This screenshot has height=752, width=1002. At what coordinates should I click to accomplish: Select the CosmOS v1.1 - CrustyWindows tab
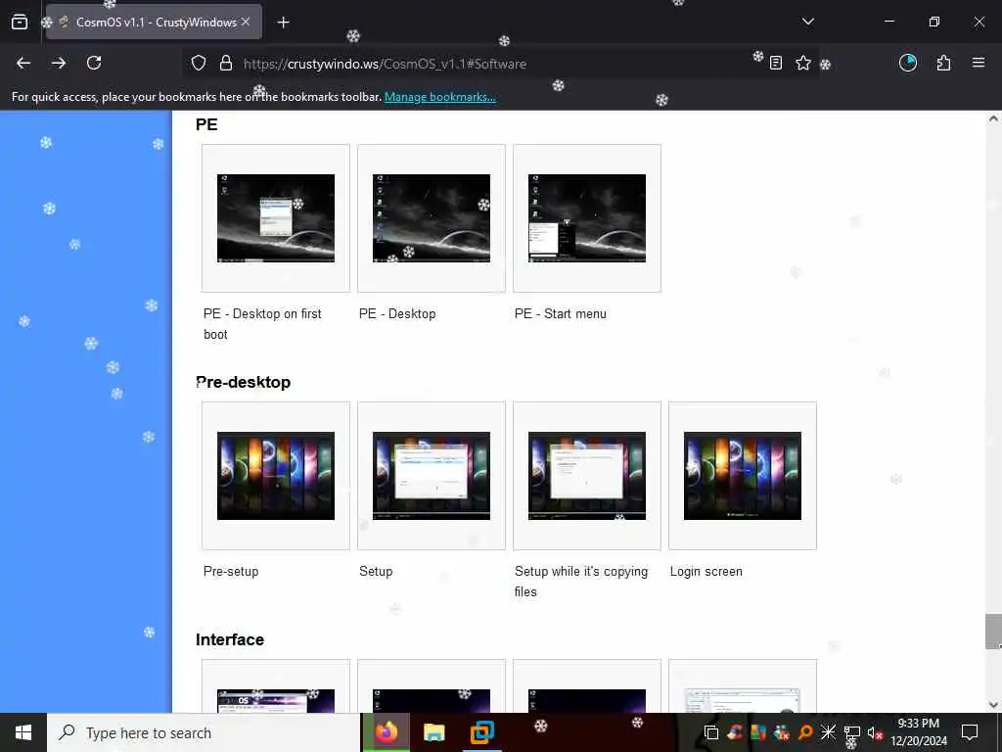pos(154,22)
